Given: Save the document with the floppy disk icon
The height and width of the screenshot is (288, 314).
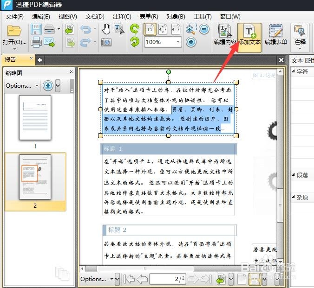Looking at the screenshot, I should 36,29.
